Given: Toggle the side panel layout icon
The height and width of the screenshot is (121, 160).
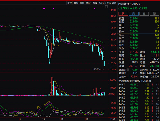Looking at the screenshot, I should pyautogui.click(x=106, y=7).
